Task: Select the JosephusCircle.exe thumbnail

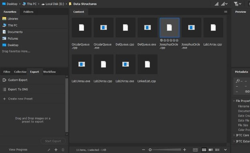Action: point(192,28)
